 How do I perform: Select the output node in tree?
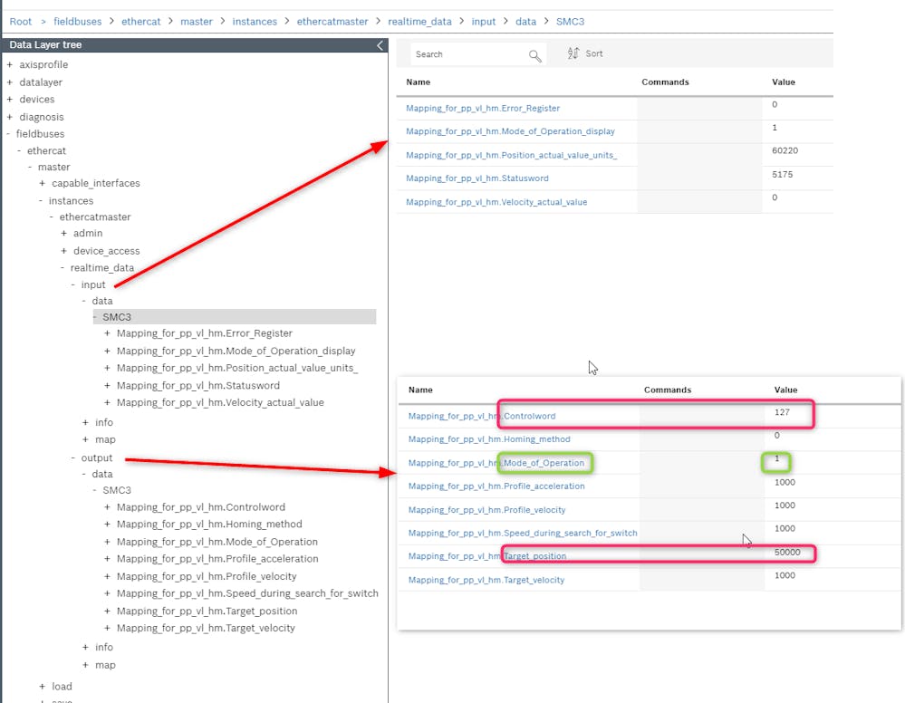coord(97,458)
